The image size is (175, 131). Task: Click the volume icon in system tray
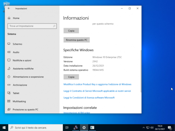pos(152,128)
